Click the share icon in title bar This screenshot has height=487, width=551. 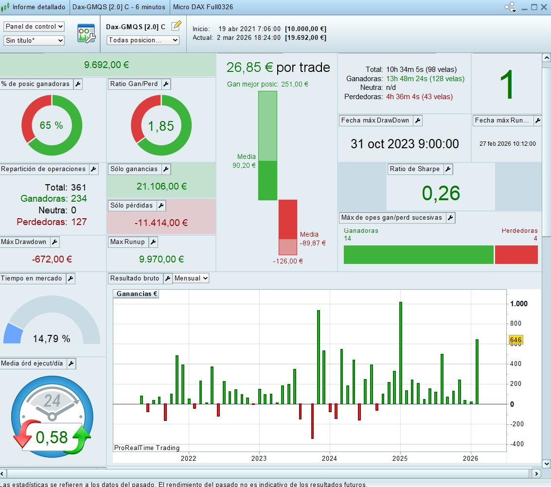[x=510, y=7]
